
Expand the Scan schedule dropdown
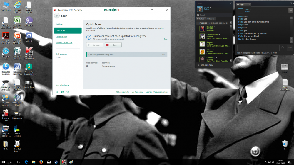pos(62,85)
